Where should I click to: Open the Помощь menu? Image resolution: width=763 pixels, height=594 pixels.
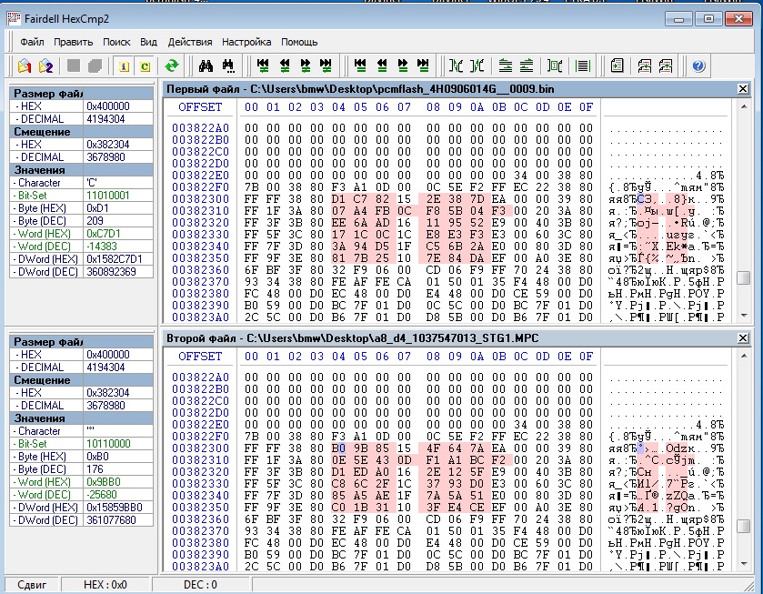click(299, 42)
